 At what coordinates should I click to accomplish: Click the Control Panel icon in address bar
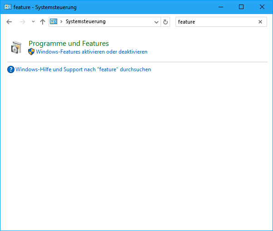(54, 22)
